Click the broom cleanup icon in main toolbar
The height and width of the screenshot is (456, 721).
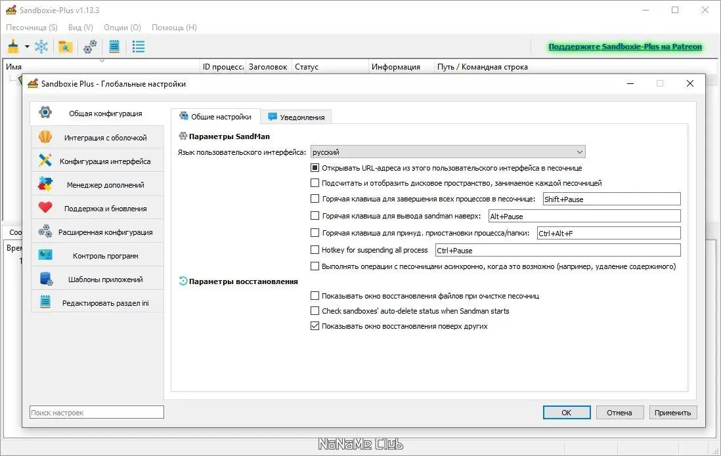(13, 47)
